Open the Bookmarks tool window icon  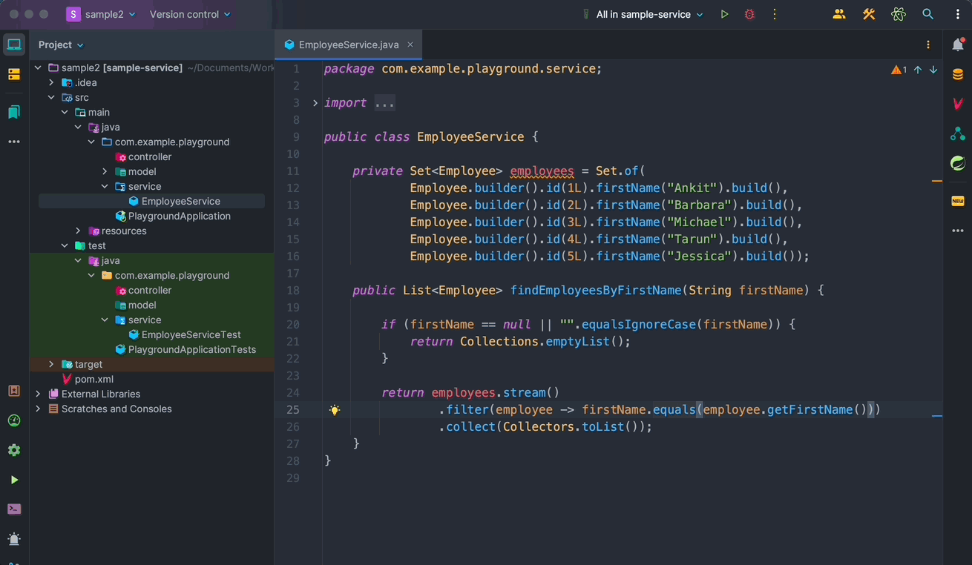(14, 112)
